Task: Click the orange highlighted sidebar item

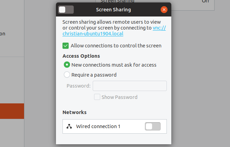Action: (x=12, y=111)
